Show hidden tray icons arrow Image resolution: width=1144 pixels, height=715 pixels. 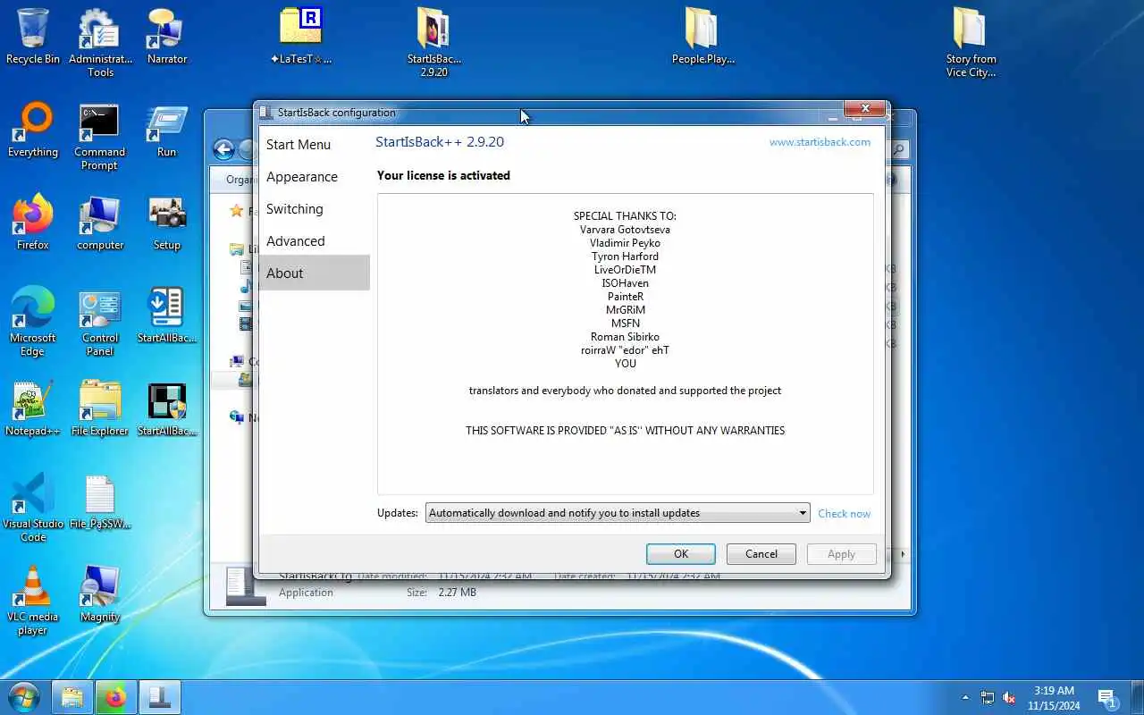coord(965,697)
